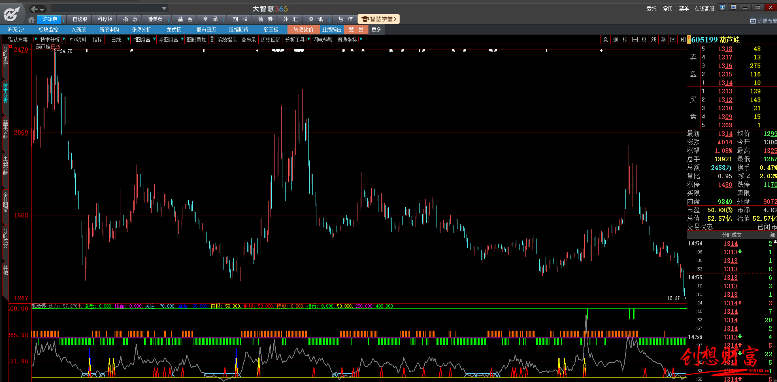Click the 竞 icon on the chart toolbar
The height and width of the screenshot is (382, 777).
point(605,40)
